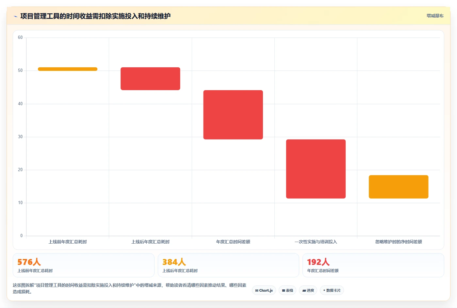Click the 192人 data card
This screenshot has height=308, width=457.
coord(373,265)
